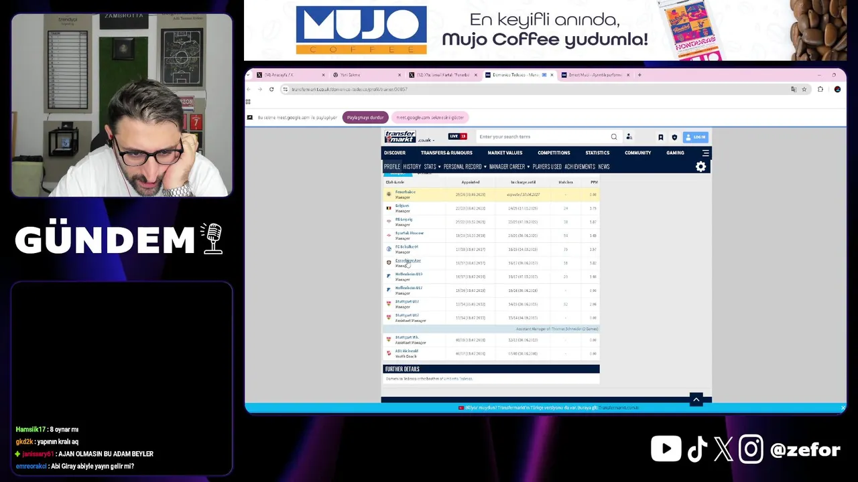Image resolution: width=858 pixels, height=482 pixels.
Task: Select the PLAYERS USED sub-tab
Action: click(x=547, y=167)
